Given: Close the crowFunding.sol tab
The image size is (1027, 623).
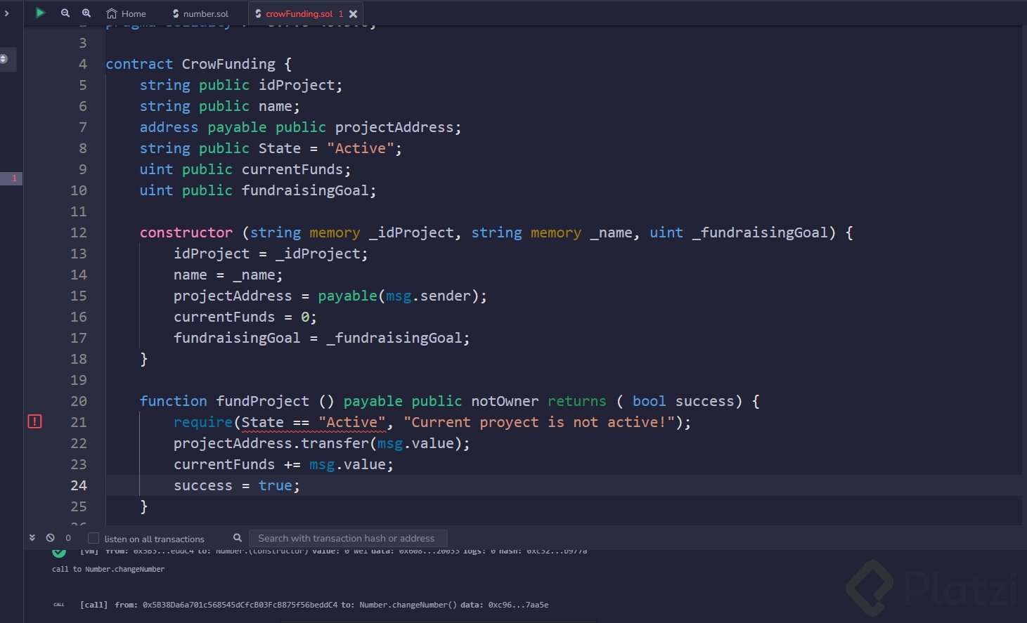Looking at the screenshot, I should click(x=353, y=13).
